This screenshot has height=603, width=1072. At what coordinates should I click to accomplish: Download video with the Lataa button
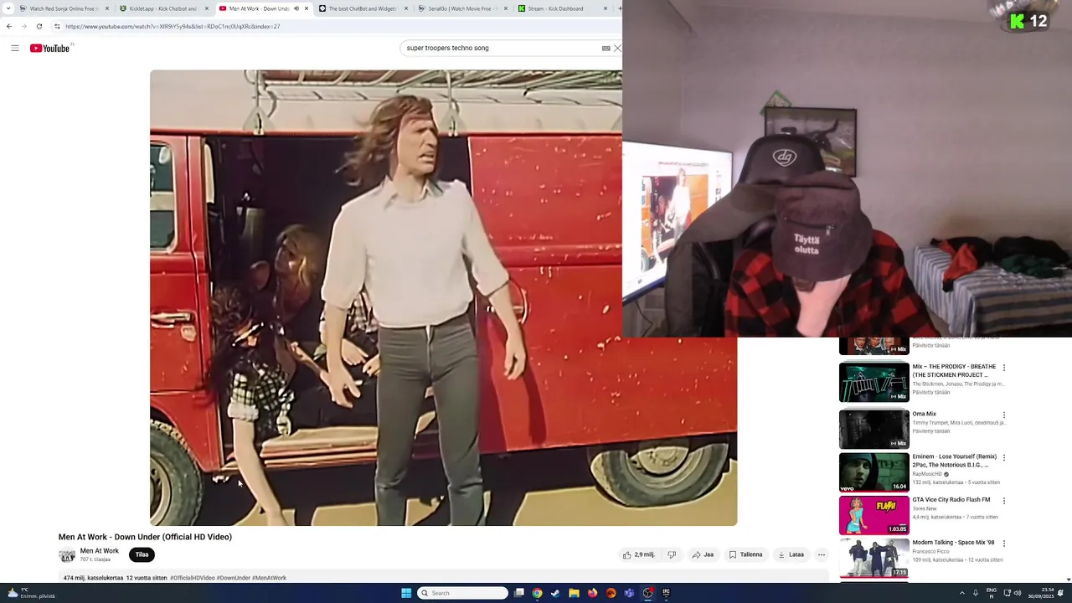[x=791, y=554]
